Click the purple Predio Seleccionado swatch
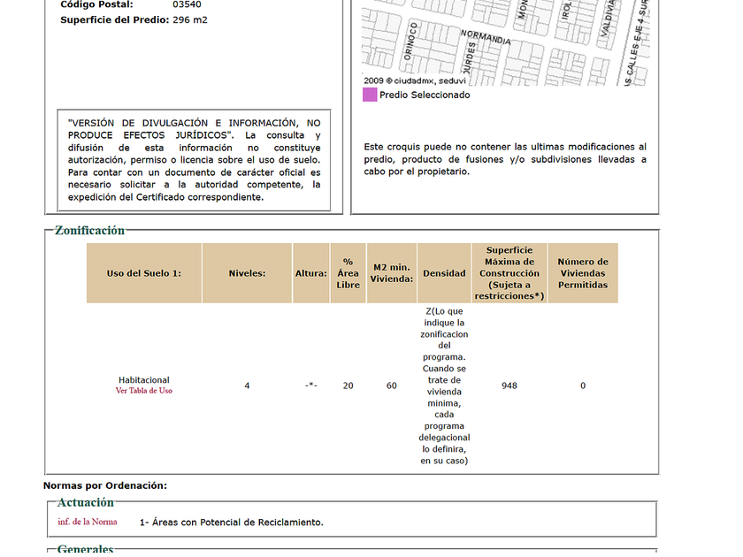 coord(370,95)
